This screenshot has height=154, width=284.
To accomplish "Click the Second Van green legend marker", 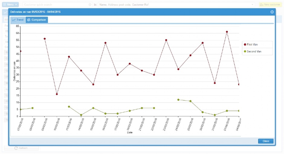I will coord(245,52).
